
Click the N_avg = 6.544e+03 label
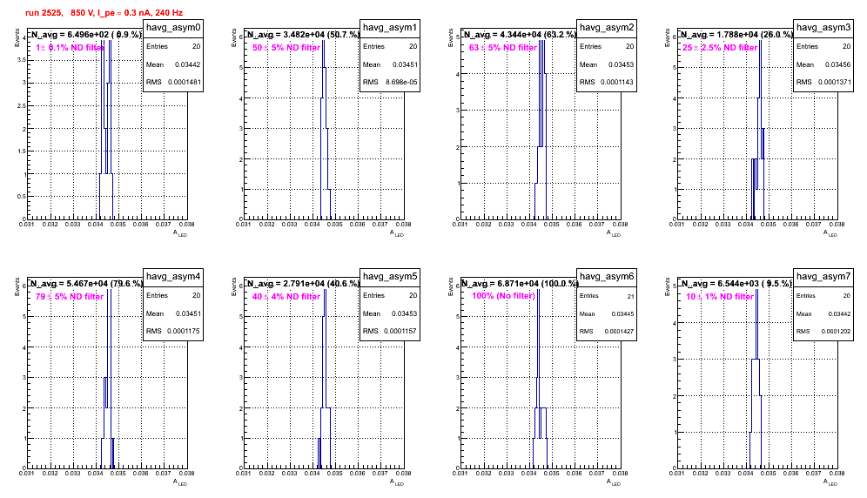pos(736,283)
